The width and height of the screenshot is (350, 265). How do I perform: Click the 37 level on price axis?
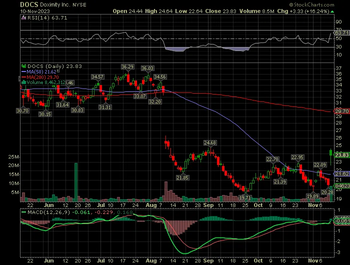tap(338, 68)
